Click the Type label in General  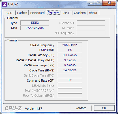14,23
